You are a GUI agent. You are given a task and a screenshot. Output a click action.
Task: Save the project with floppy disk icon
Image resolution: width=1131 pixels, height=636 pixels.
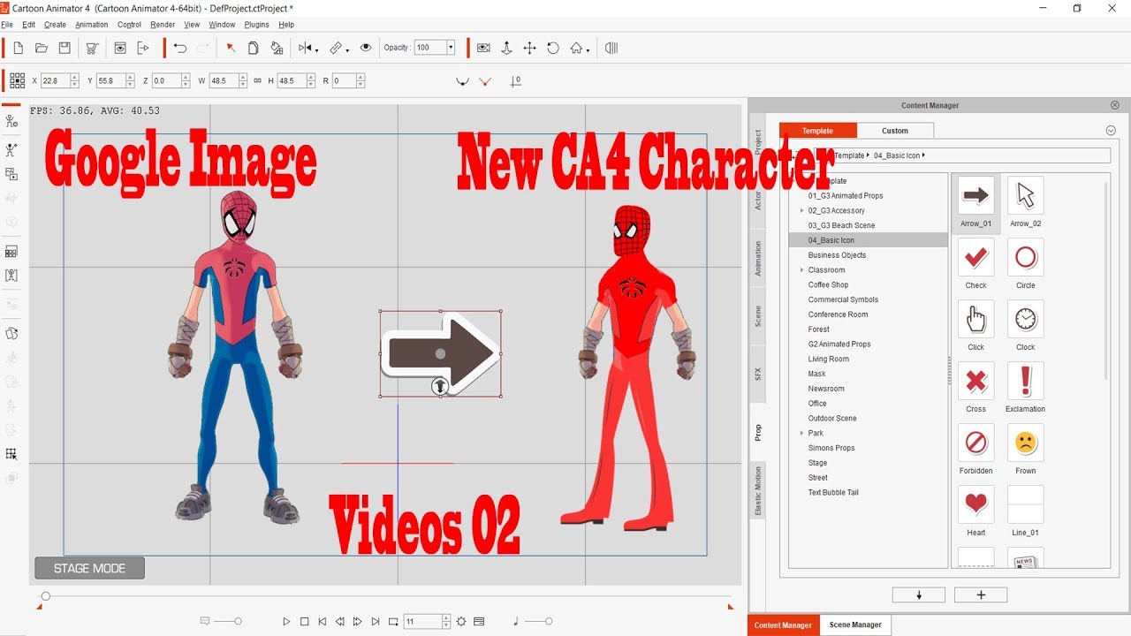pos(65,48)
